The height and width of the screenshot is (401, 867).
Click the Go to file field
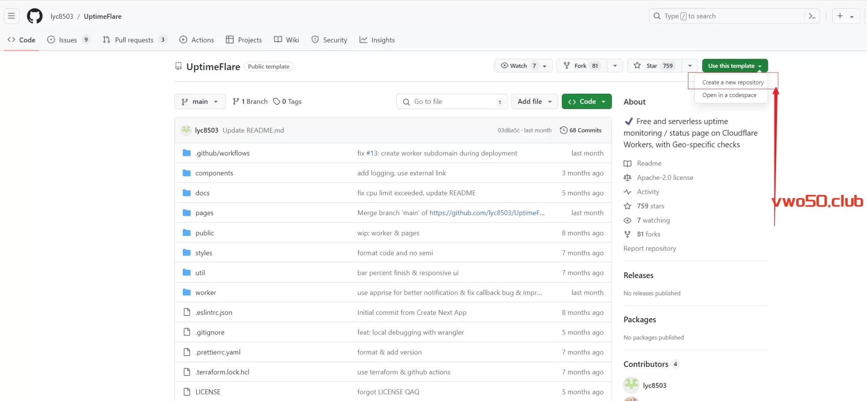[x=452, y=102]
